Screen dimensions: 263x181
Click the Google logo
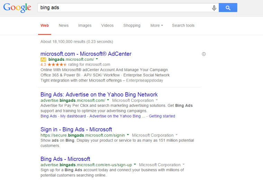click(17, 8)
